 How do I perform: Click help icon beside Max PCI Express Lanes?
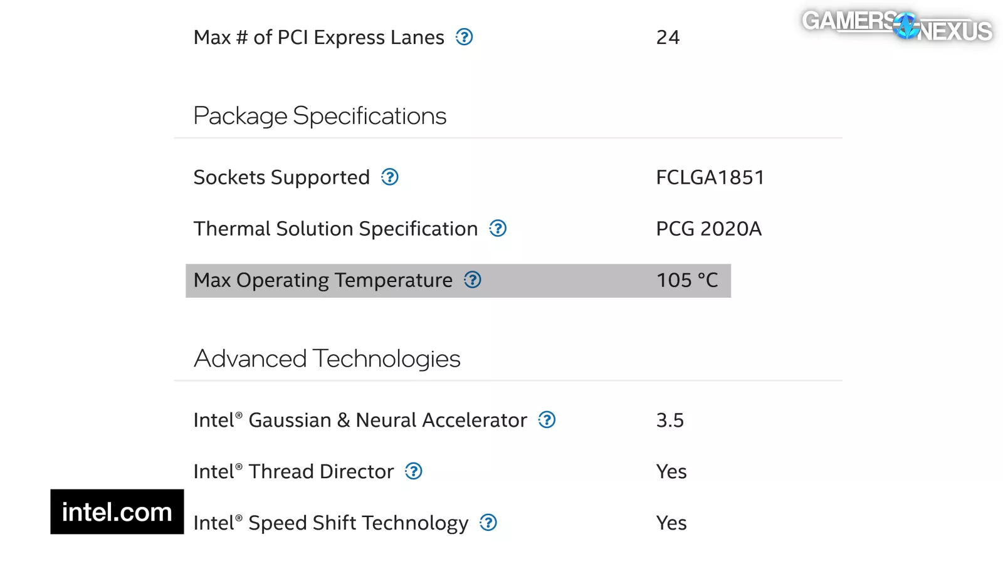coord(464,37)
